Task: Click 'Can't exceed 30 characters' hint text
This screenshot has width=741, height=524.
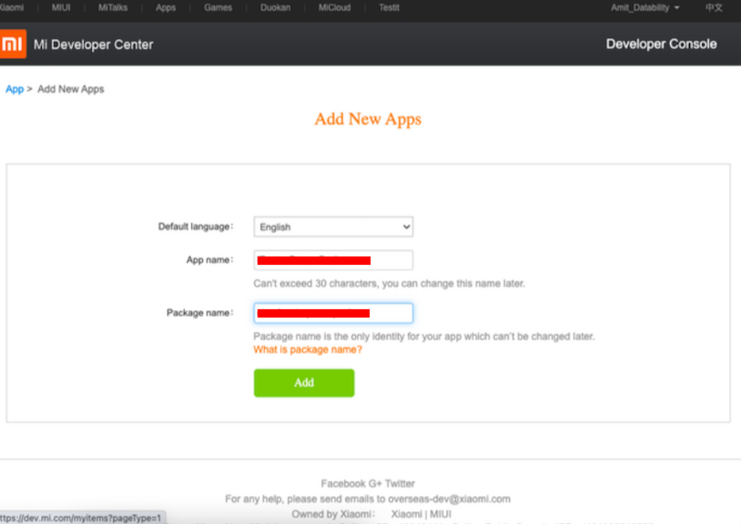Action: coord(389,284)
